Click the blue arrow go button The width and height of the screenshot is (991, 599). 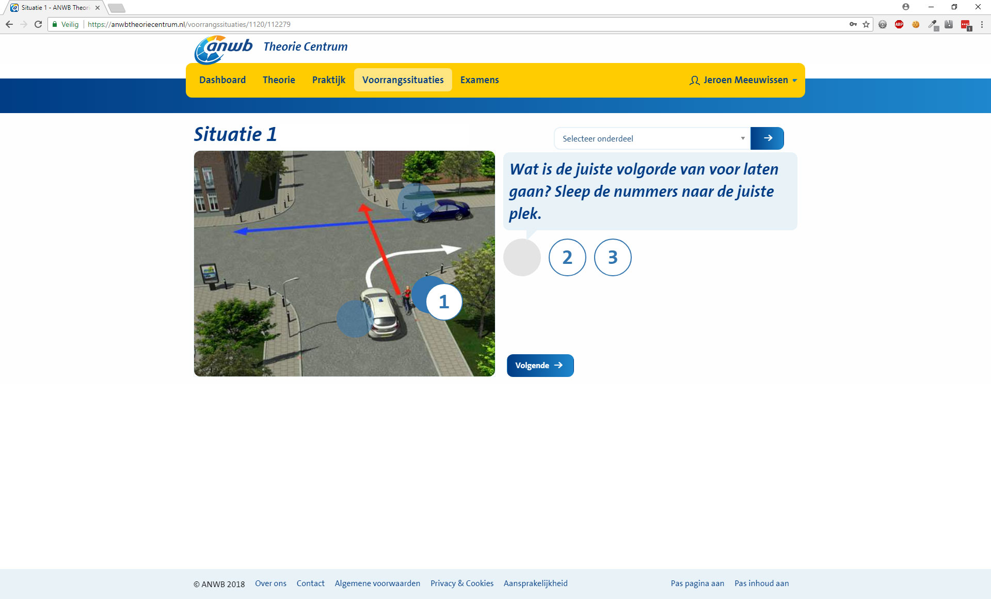click(x=767, y=138)
